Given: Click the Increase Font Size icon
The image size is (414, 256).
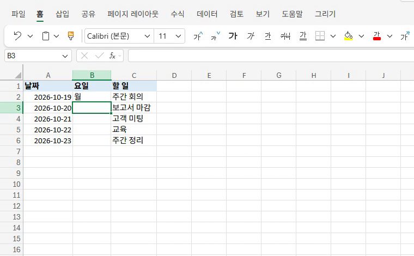Looking at the screenshot, I should [x=198, y=36].
